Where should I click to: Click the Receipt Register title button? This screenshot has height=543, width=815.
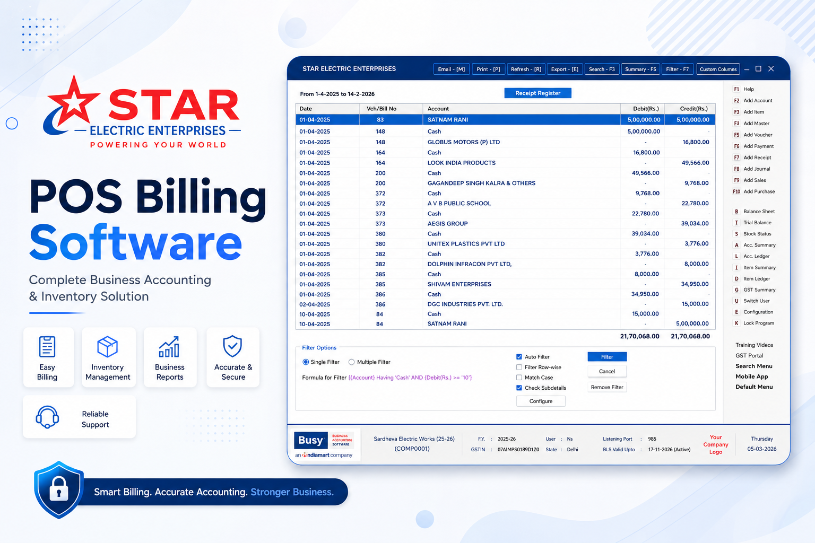coord(537,93)
